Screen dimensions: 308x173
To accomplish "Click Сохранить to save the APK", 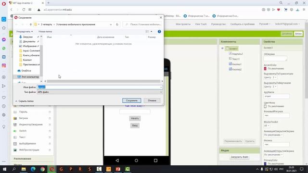I will tap(131, 100).
